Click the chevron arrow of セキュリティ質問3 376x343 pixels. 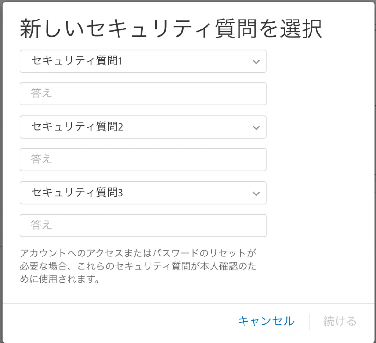click(256, 193)
